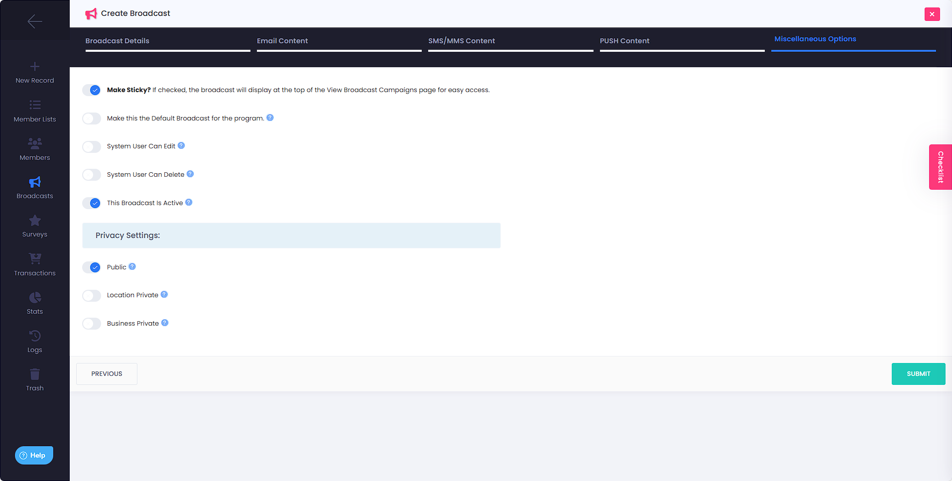Click help icon beside Default Broadcast option
Viewport: 952px width, 481px height.
click(270, 118)
